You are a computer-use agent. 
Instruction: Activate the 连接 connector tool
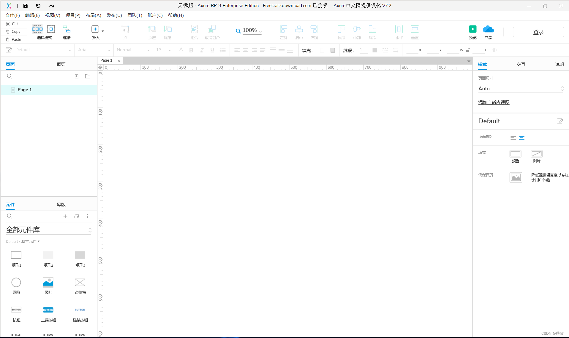(x=67, y=32)
